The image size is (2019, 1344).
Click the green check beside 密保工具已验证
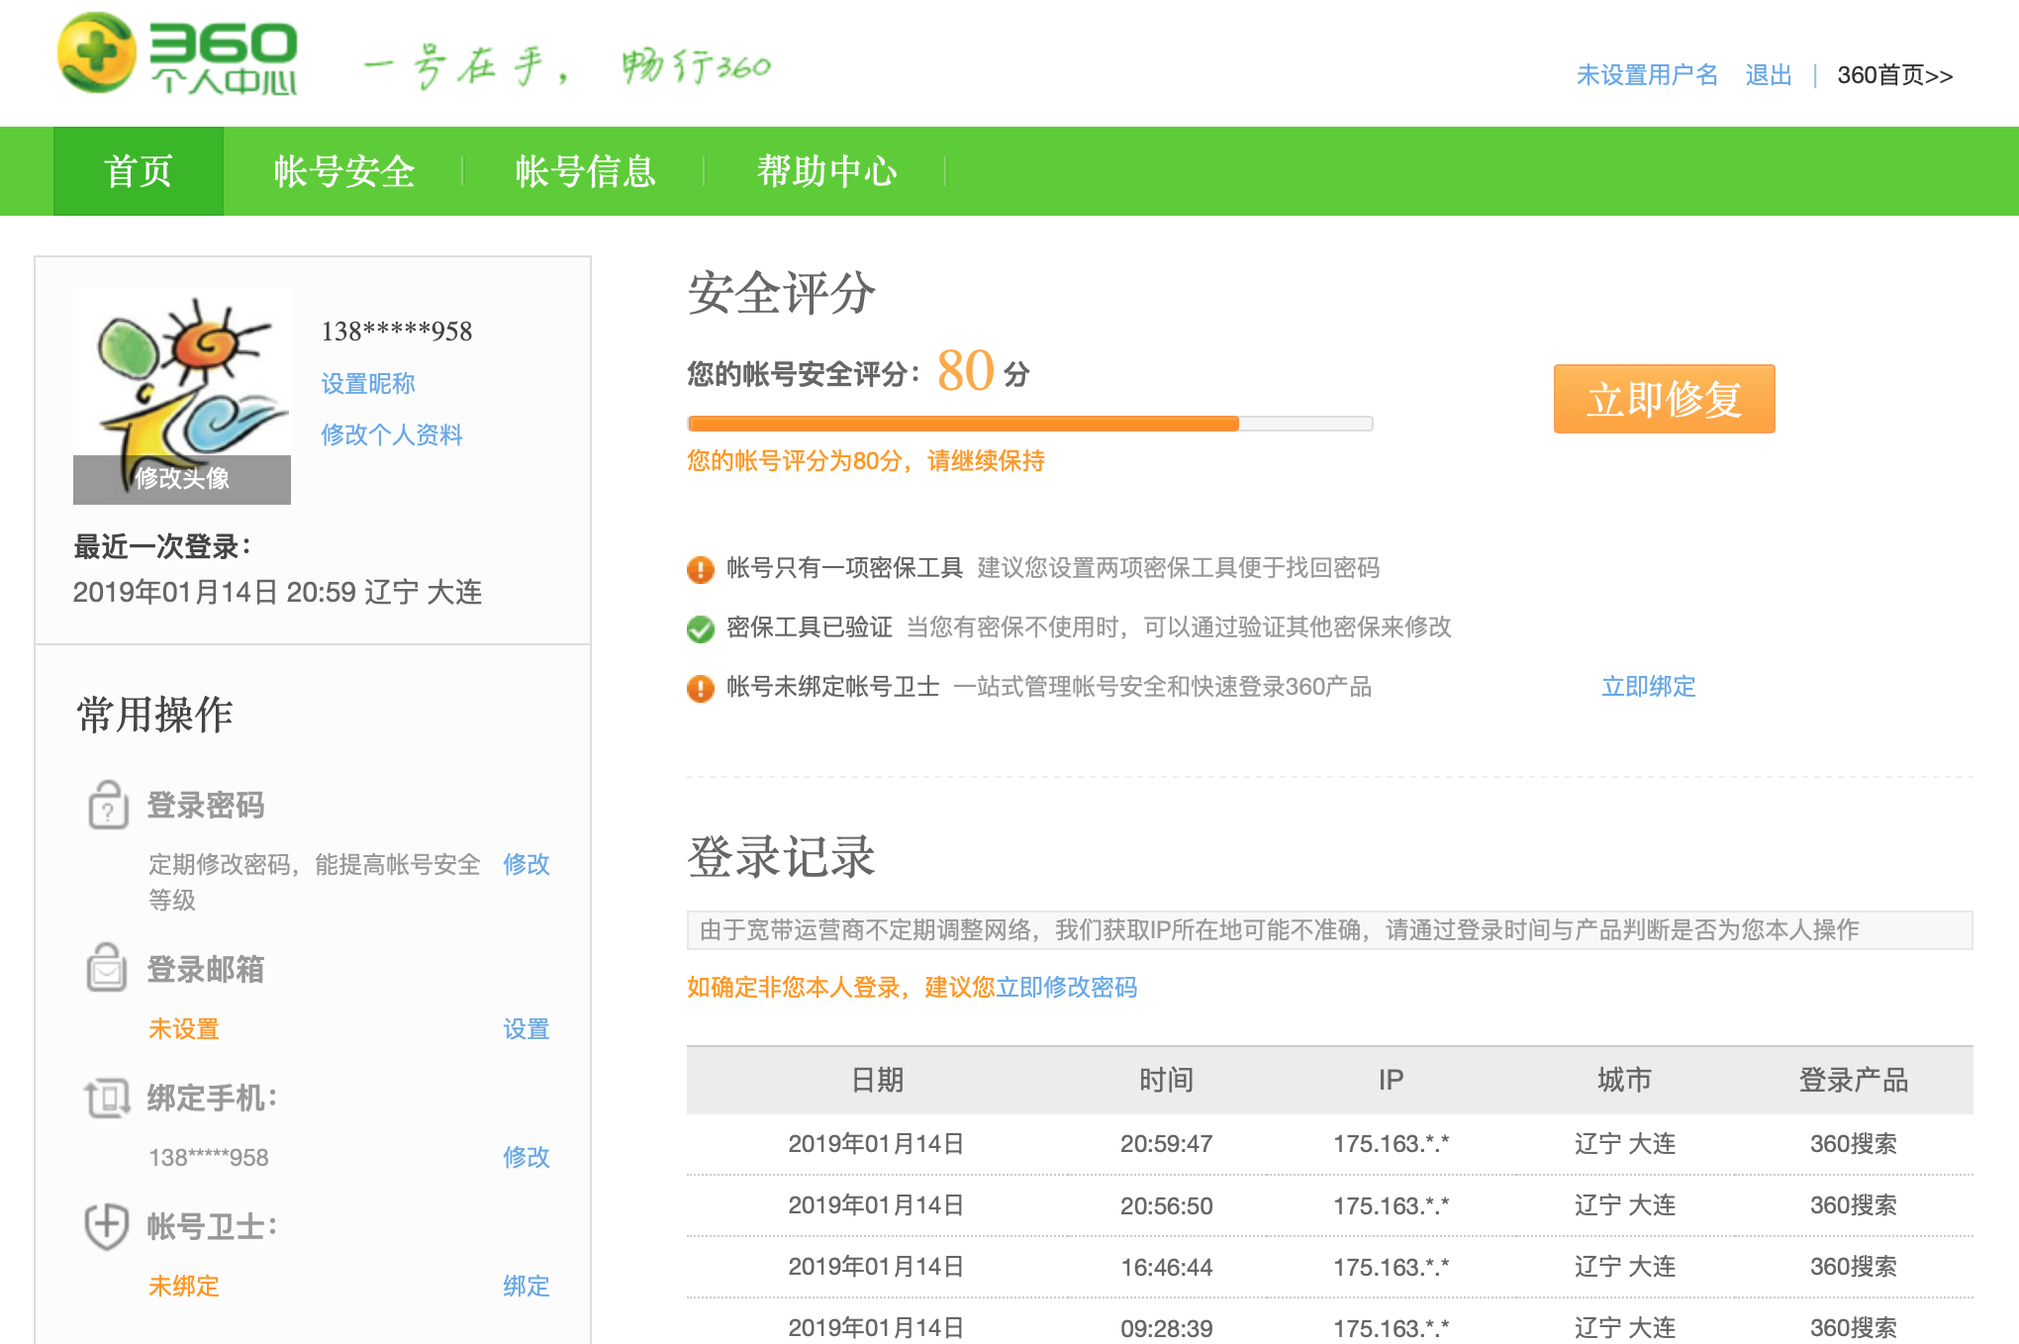699,627
